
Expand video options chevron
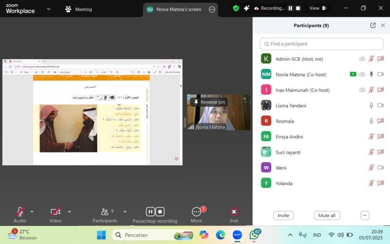(x=69, y=212)
